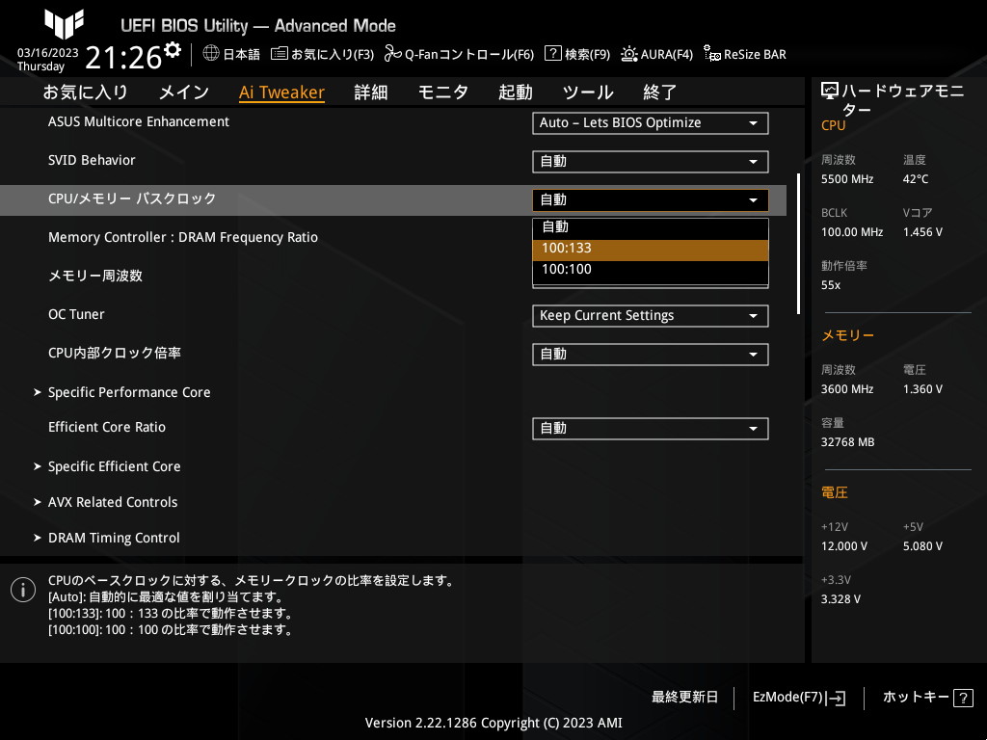Click the search question mark icon (F9)
The image size is (987, 740).
point(552,54)
